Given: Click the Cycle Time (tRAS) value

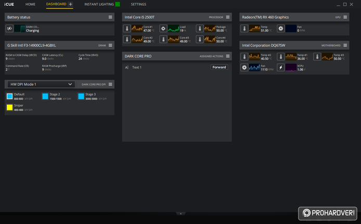Looking at the screenshot, I should pyautogui.click(x=84, y=59).
